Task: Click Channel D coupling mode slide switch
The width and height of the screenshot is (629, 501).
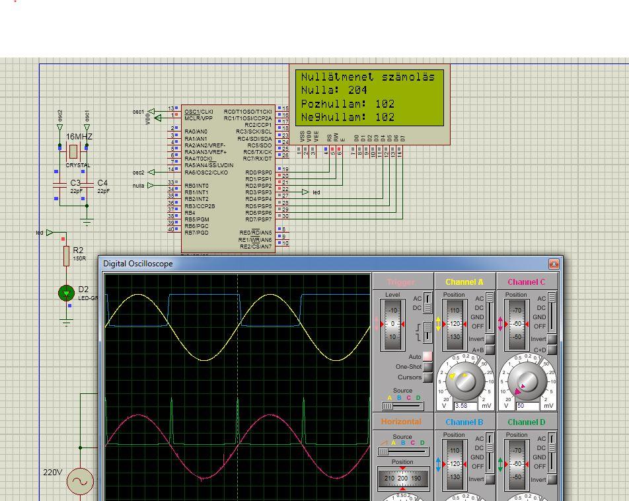Action: click(x=552, y=453)
